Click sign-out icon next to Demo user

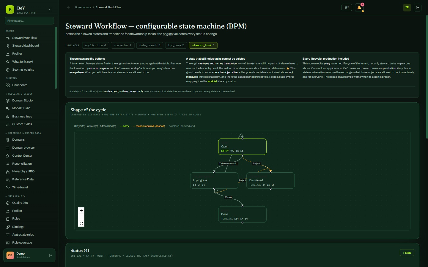point(51,255)
